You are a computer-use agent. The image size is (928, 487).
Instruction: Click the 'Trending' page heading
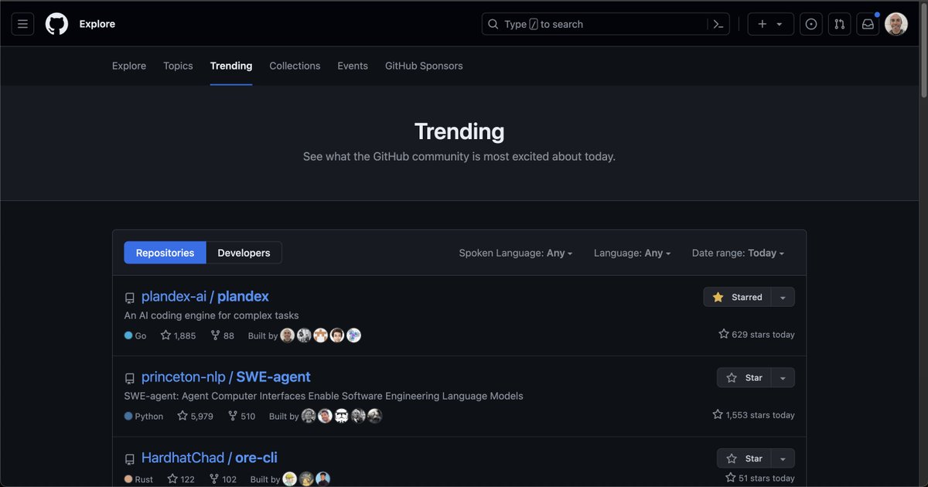point(459,131)
